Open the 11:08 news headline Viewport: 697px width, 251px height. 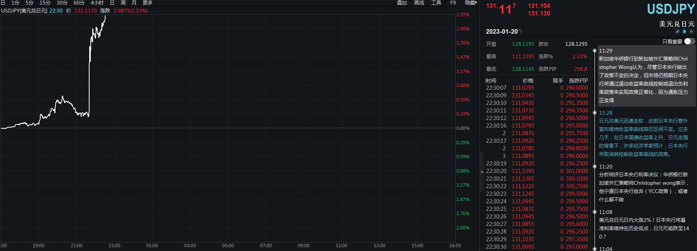pyautogui.click(x=643, y=224)
